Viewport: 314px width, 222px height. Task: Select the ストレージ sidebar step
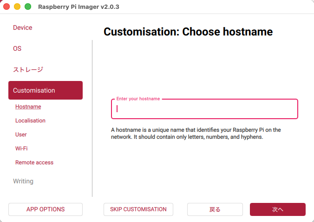[28, 70]
